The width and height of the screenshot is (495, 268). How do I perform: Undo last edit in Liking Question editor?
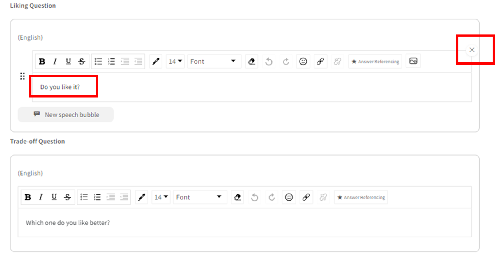tap(269, 62)
